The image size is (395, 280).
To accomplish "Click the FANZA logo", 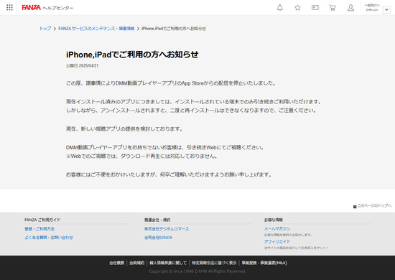I will point(31,8).
